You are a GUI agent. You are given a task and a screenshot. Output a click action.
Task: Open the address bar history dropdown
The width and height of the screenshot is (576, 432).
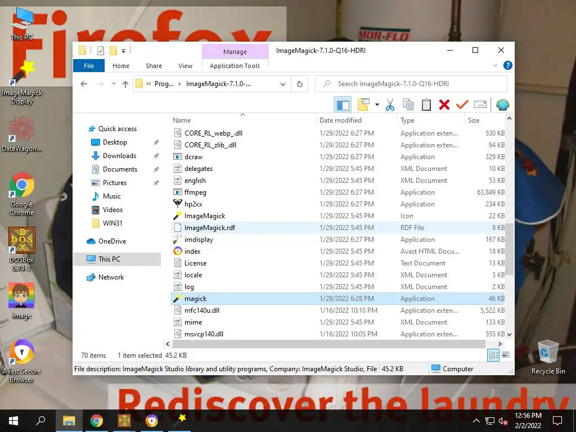283,84
